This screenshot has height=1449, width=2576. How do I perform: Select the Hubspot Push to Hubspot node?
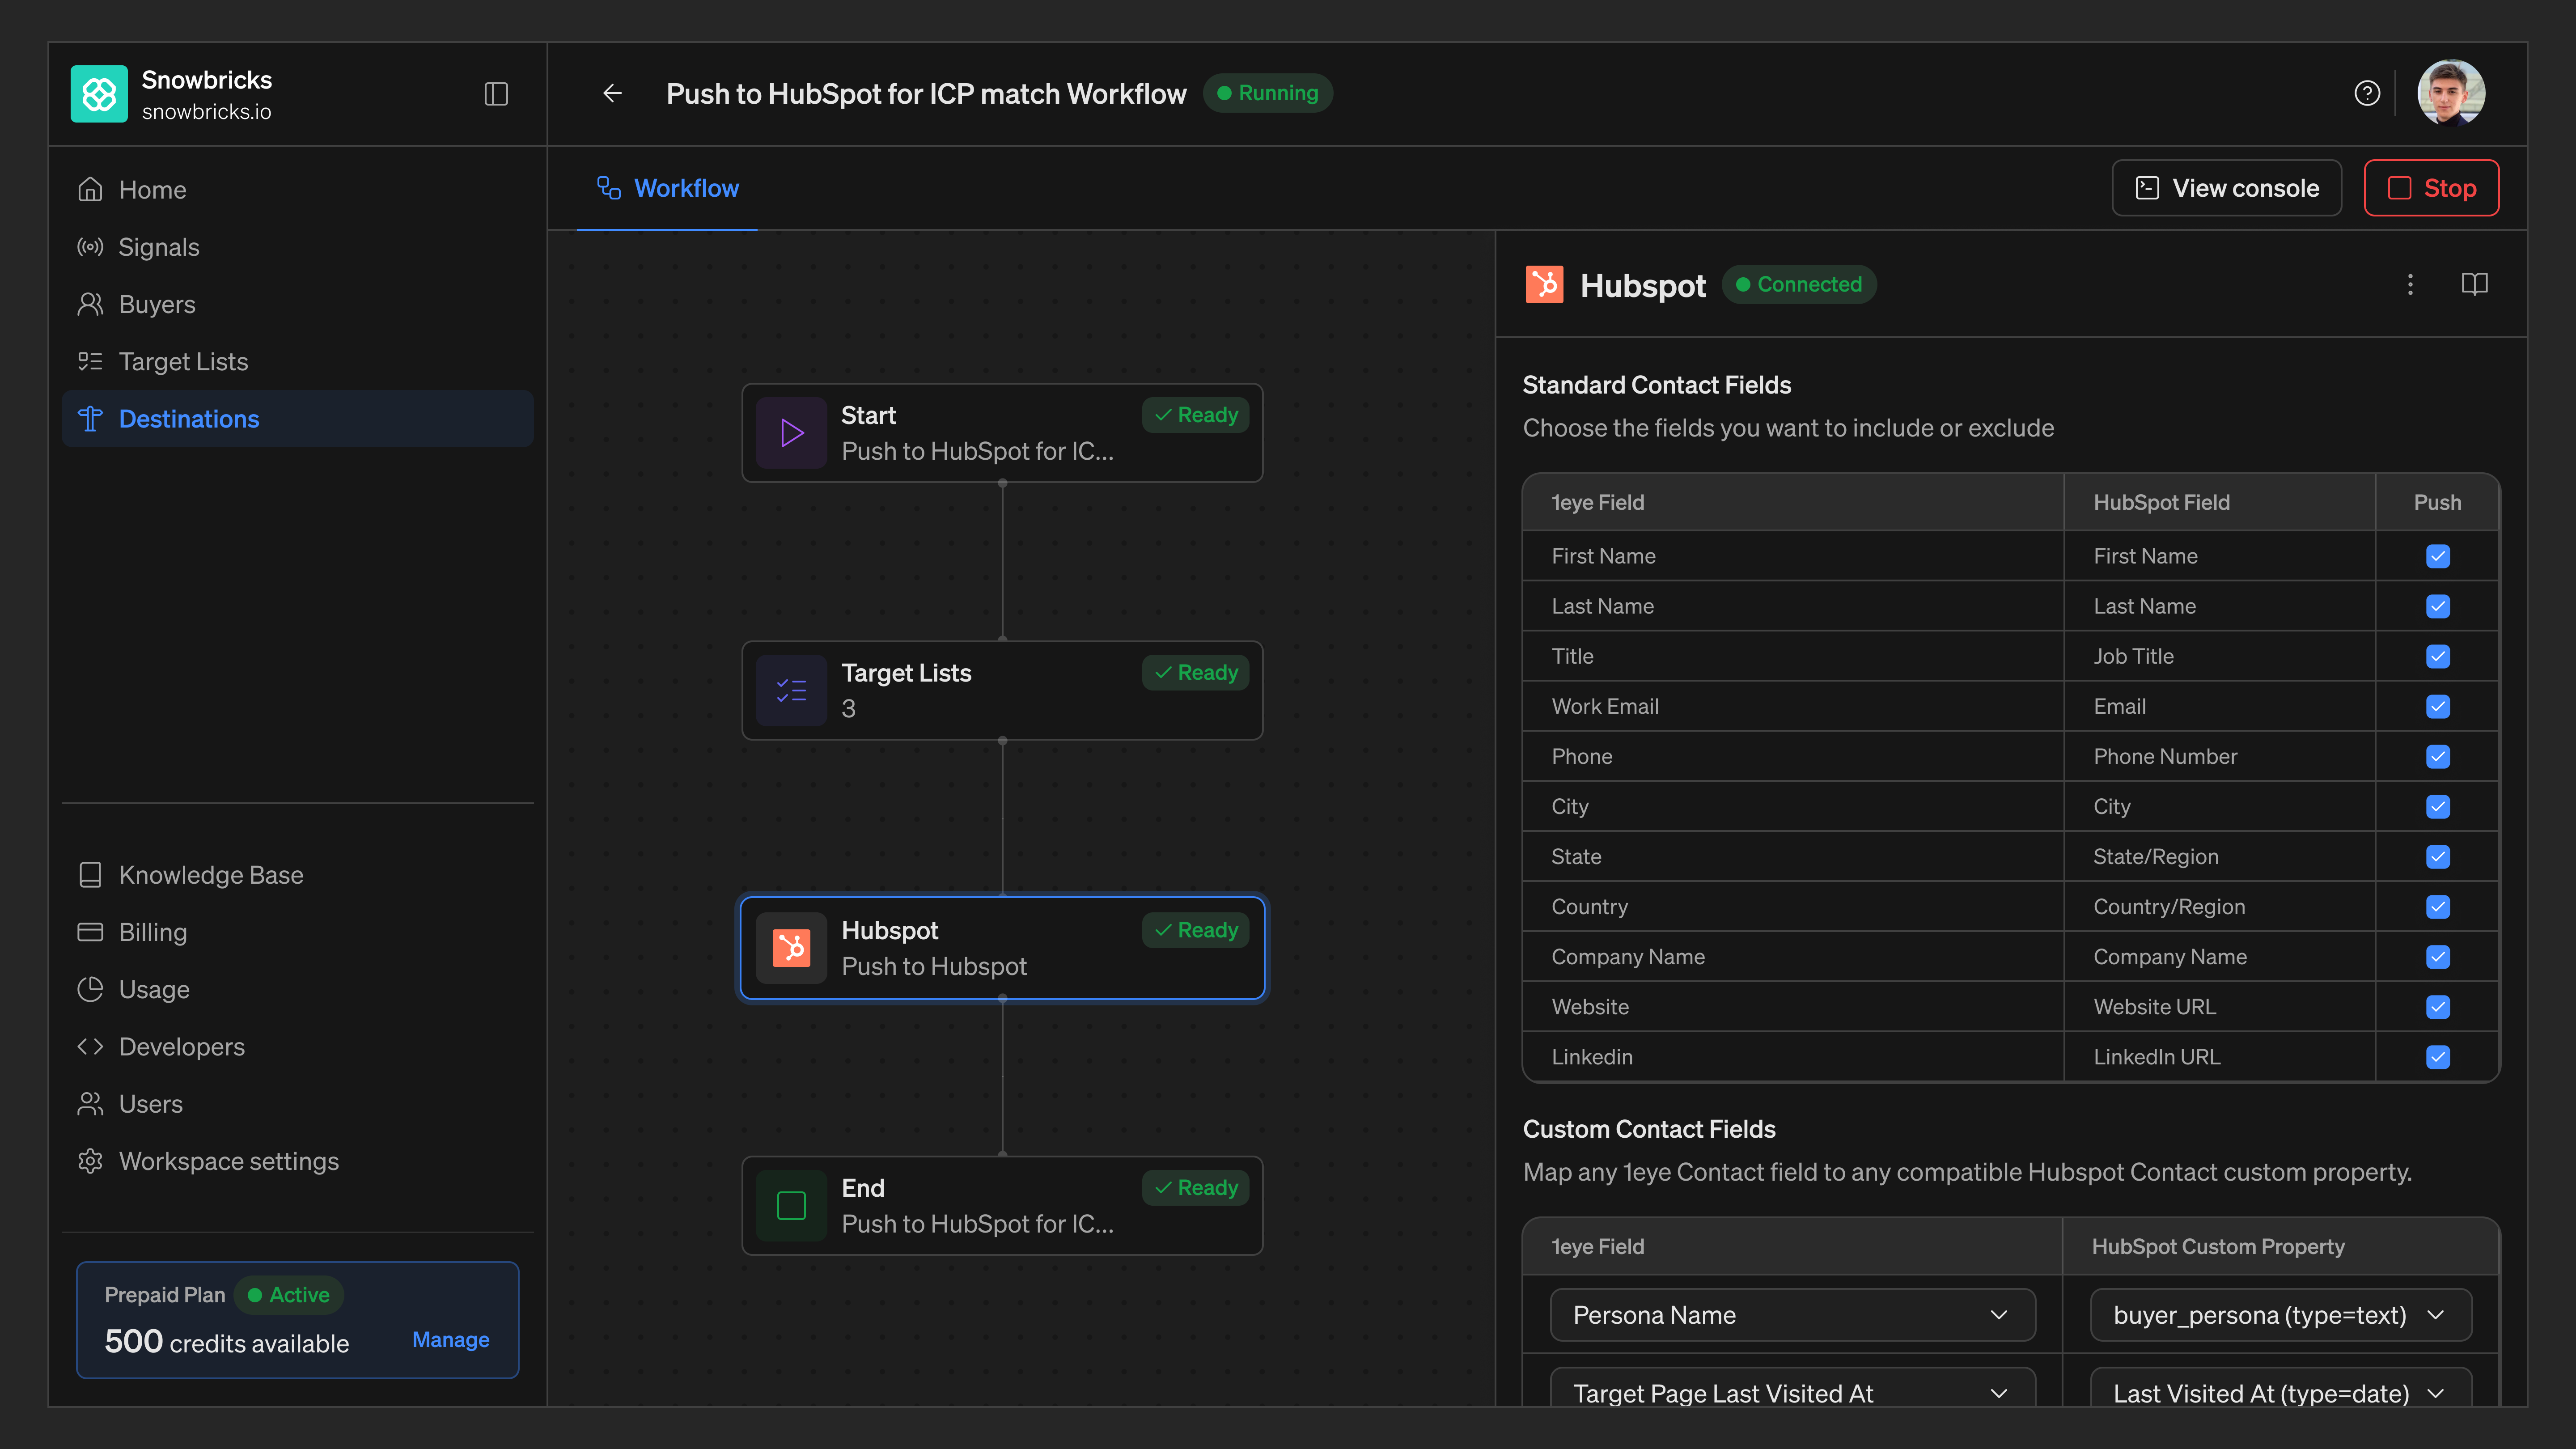(1002, 948)
